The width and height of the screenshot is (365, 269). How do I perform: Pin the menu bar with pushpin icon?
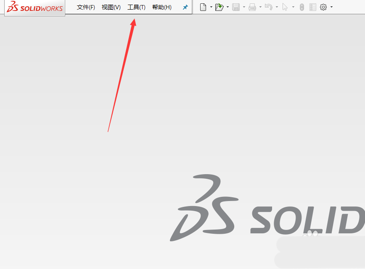[185, 7]
